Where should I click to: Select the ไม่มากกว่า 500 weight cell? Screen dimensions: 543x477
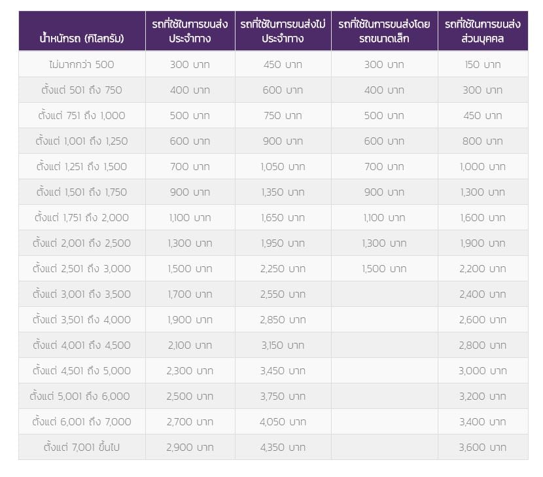tap(82, 64)
